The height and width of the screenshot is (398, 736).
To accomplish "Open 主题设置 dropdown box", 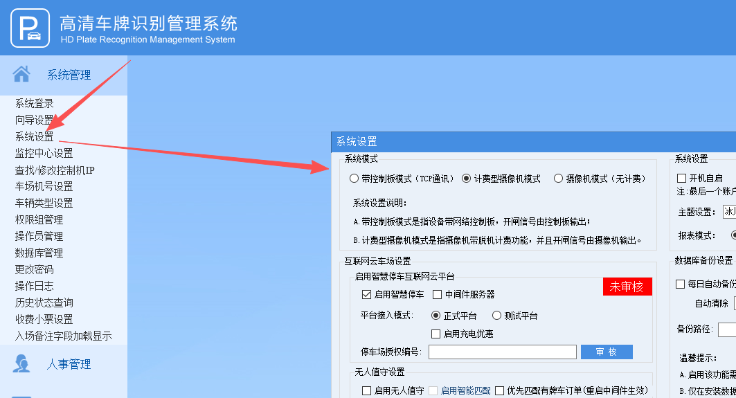I will coord(730,211).
